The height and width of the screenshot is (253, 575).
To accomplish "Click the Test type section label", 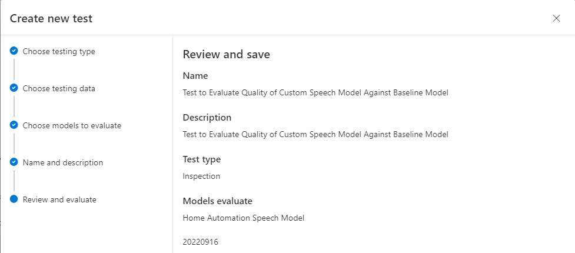I will [202, 159].
